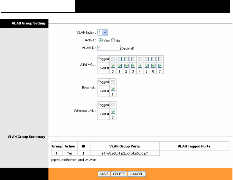The image size is (233, 180).
Task: Click the summary table 'Active' column header
Action: tap(70, 146)
